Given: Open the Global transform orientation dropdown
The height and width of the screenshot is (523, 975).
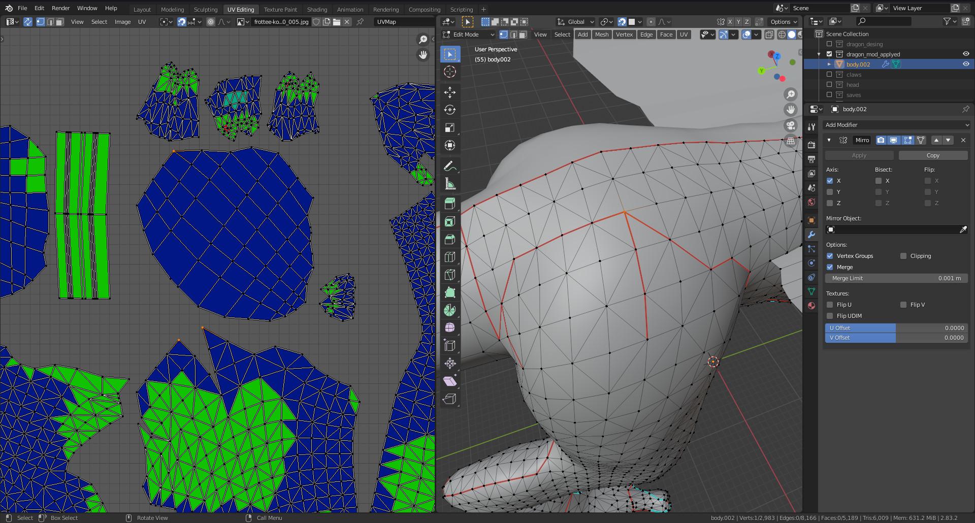Looking at the screenshot, I should (x=574, y=22).
